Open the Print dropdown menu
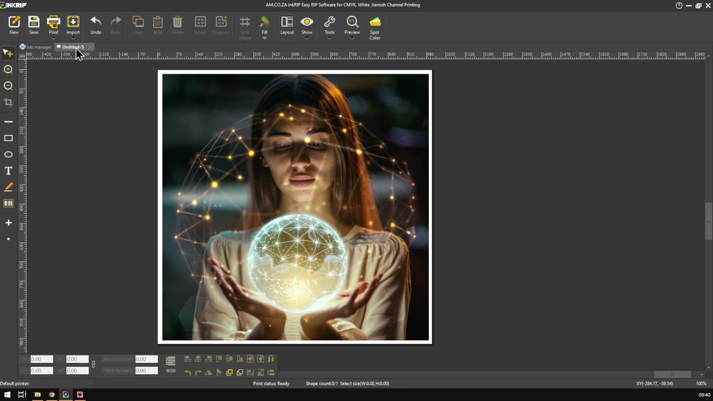 tap(53, 38)
